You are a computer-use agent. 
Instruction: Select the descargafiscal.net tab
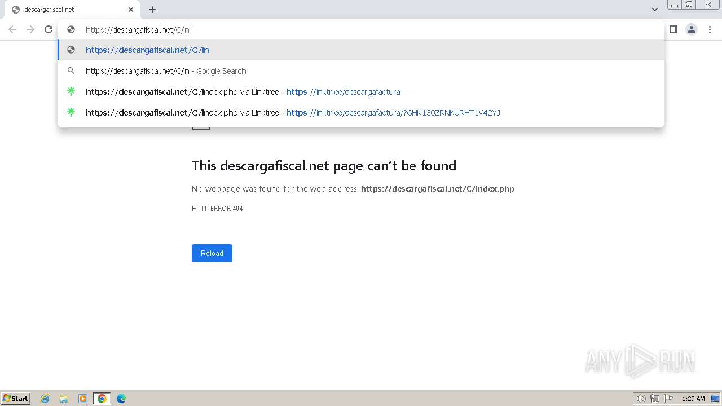[72, 10]
